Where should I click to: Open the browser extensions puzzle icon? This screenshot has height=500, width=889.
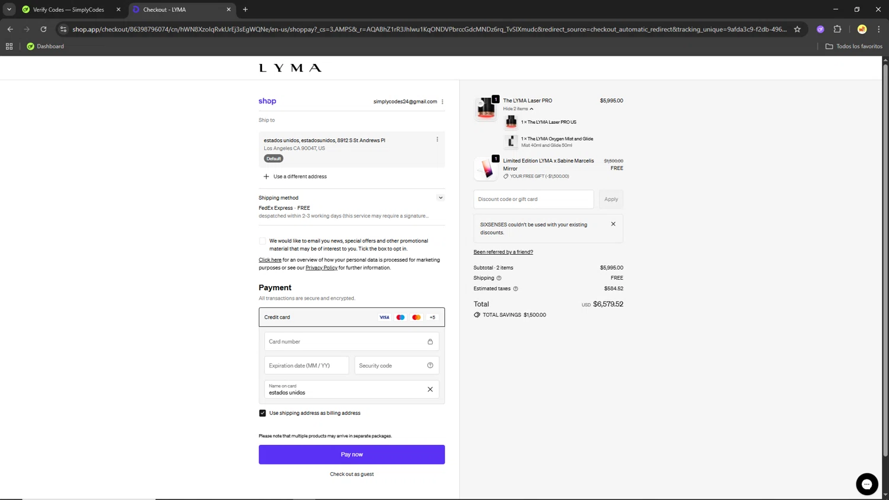837,29
